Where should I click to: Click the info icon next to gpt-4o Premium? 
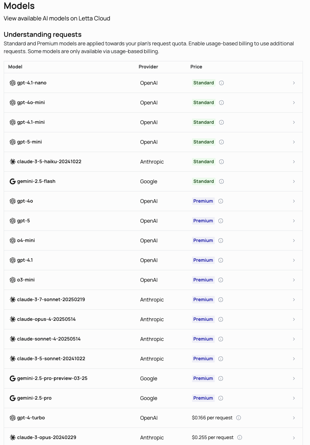click(221, 201)
